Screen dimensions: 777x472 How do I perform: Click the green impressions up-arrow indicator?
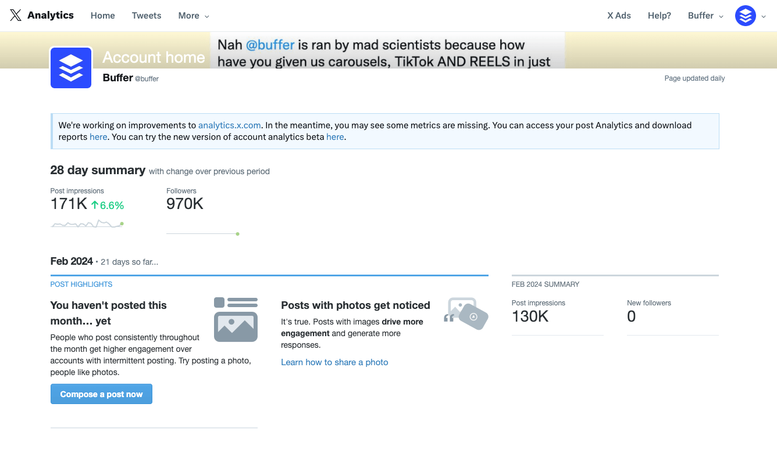(95, 205)
